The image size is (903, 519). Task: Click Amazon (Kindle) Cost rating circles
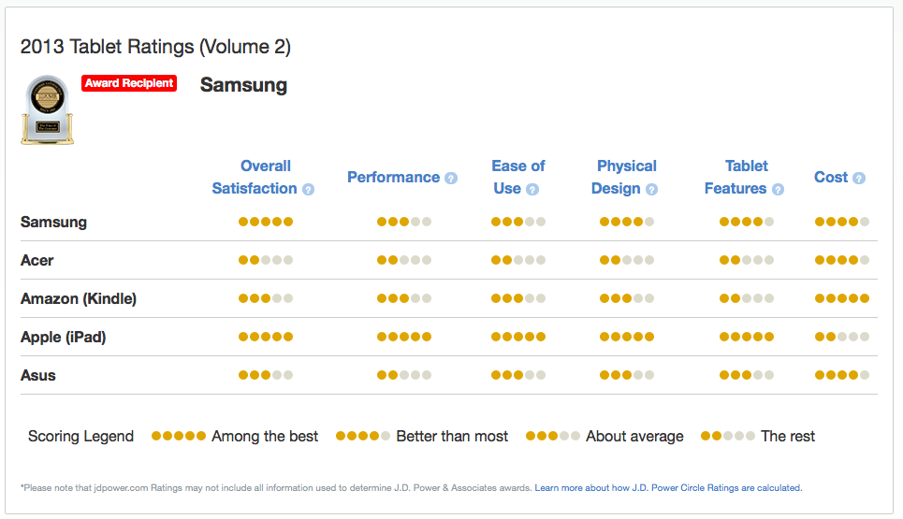tap(842, 298)
